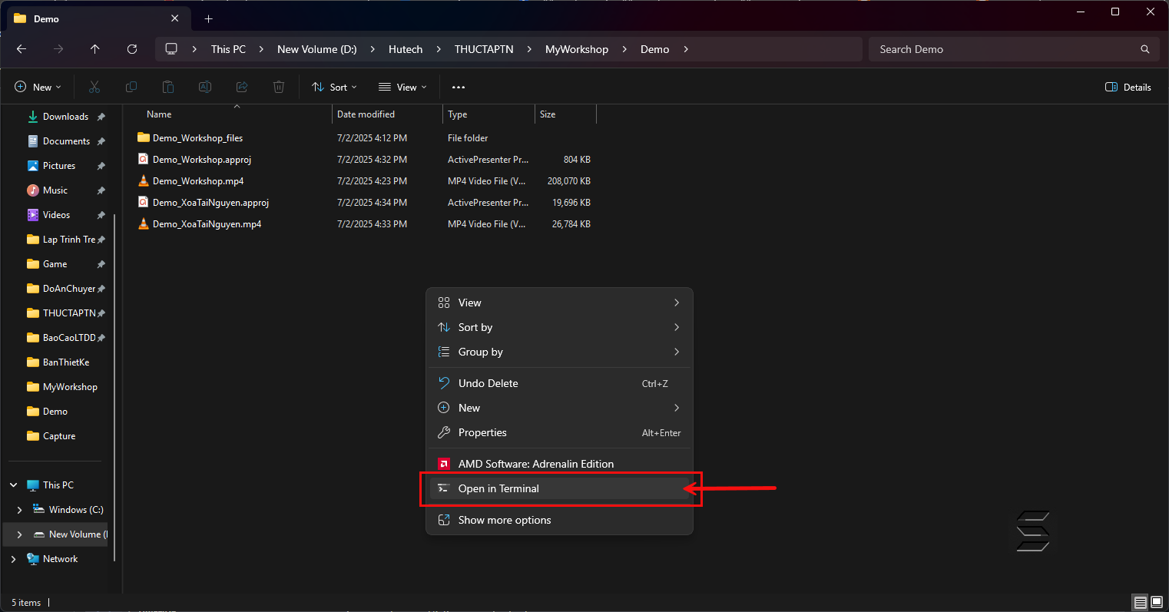Choose Undo Delete in context menu

click(559, 383)
